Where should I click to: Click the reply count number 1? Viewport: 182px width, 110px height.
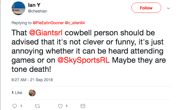21,106
